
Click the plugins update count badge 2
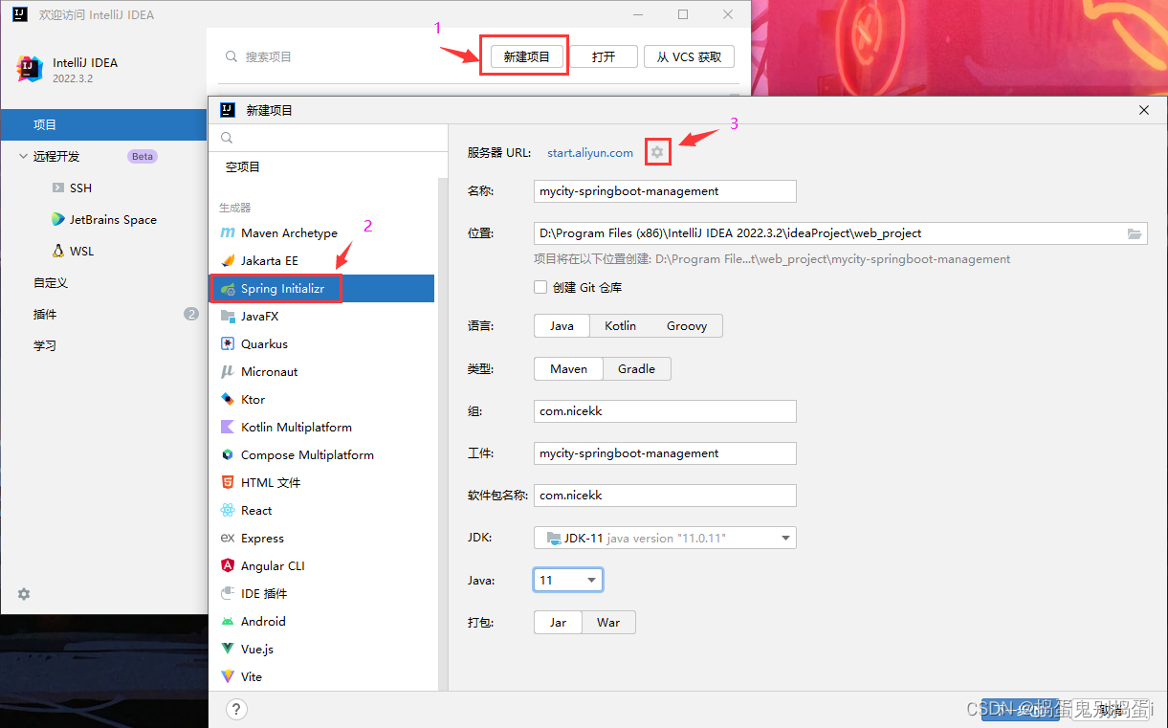[x=191, y=314]
